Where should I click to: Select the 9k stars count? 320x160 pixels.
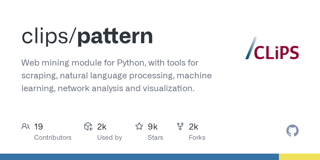tap(153, 127)
